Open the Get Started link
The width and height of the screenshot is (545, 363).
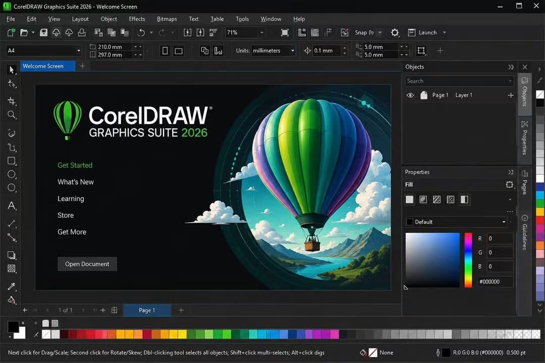click(x=75, y=165)
